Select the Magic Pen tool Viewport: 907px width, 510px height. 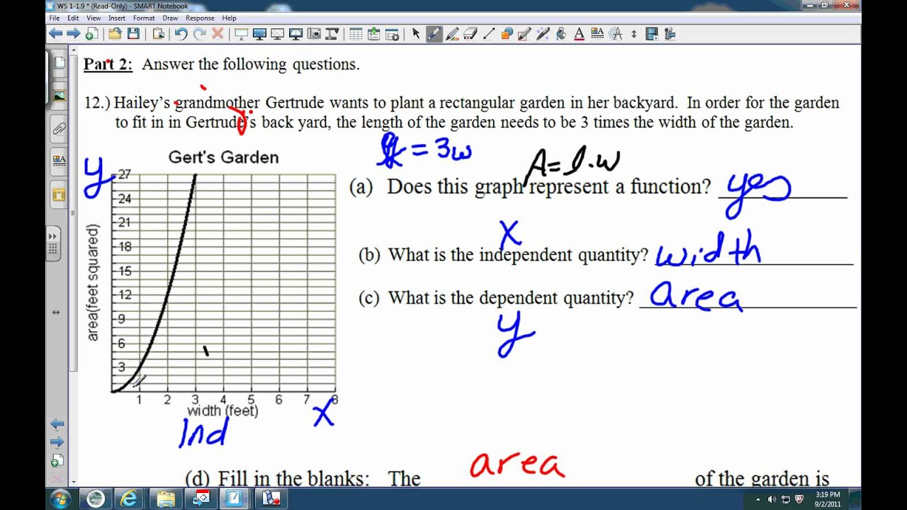coord(543,33)
